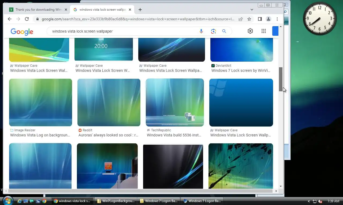Click the partially visible blue button beside apps grid
343x205 pixels.
[x=275, y=31]
